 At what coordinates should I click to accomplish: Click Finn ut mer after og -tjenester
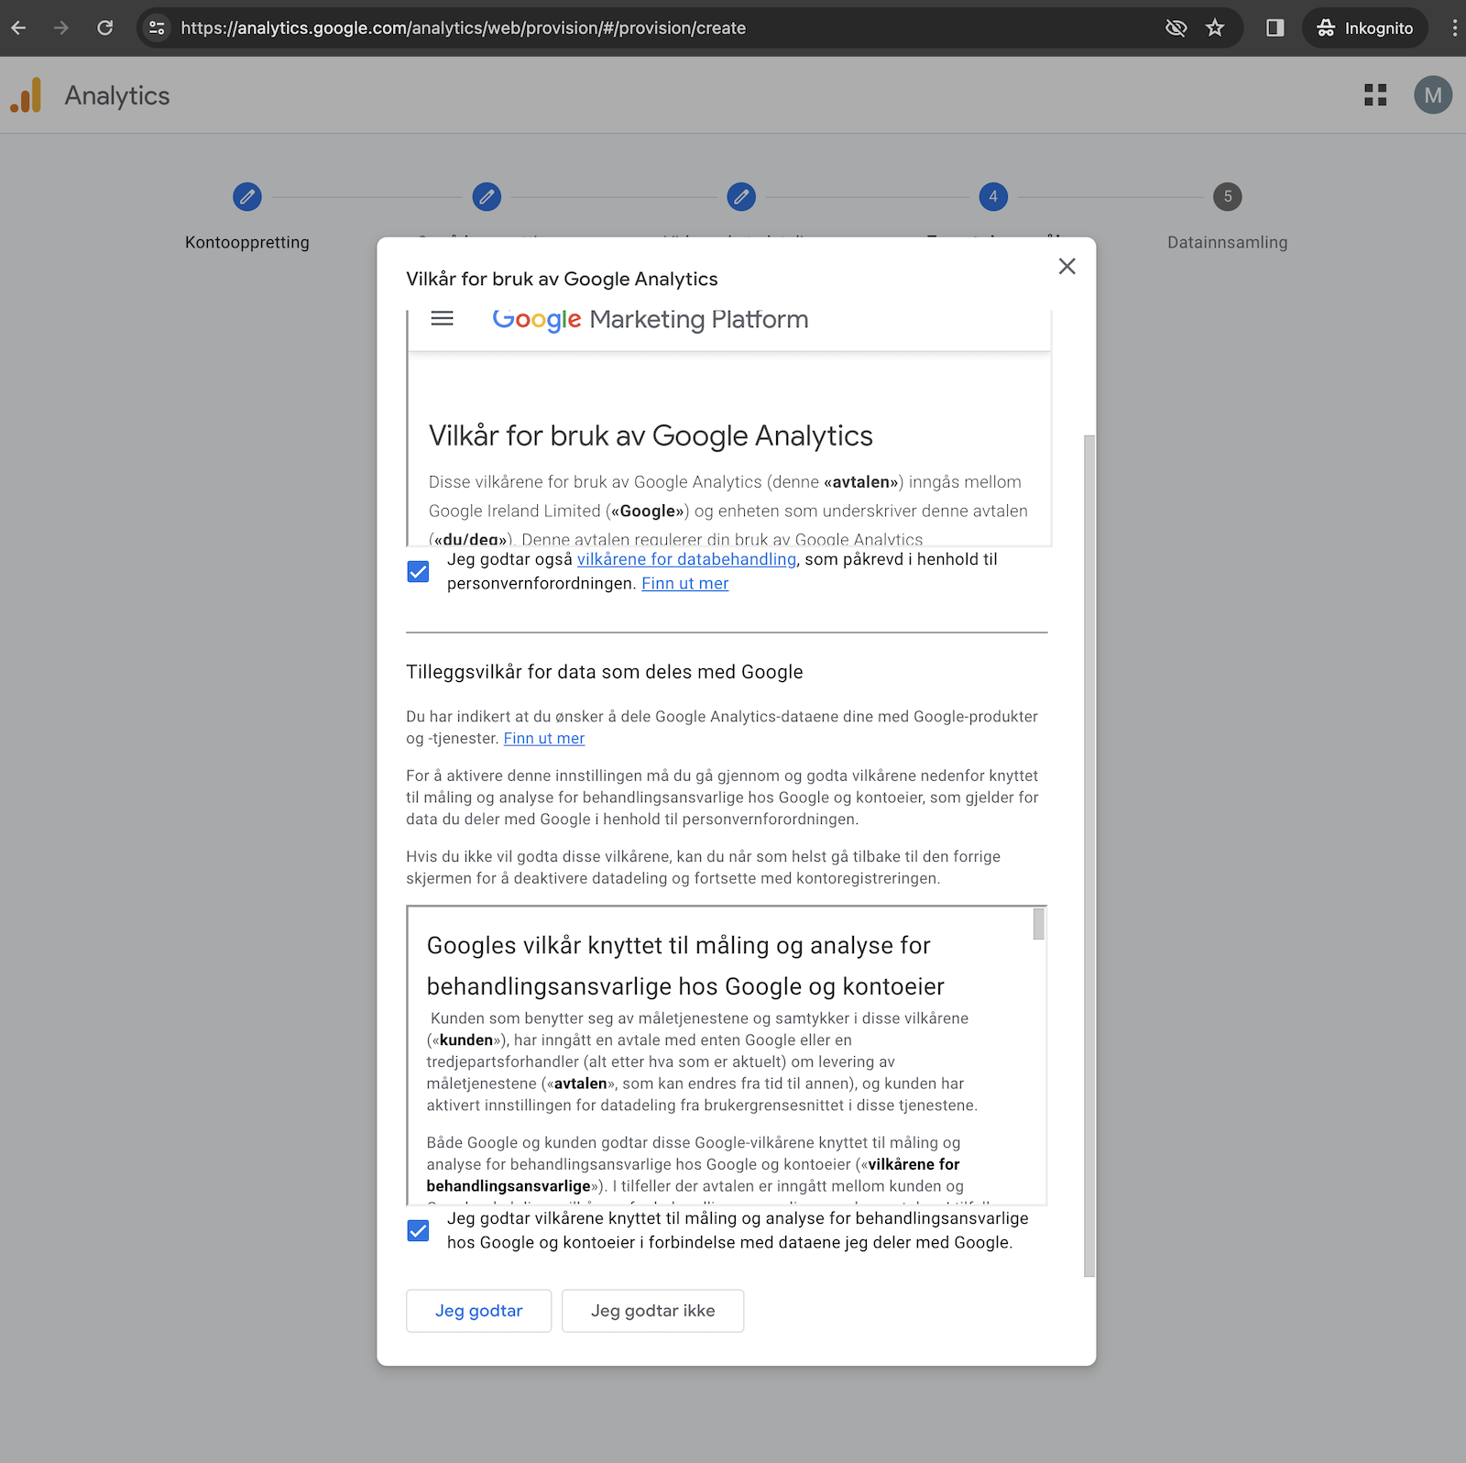click(544, 739)
